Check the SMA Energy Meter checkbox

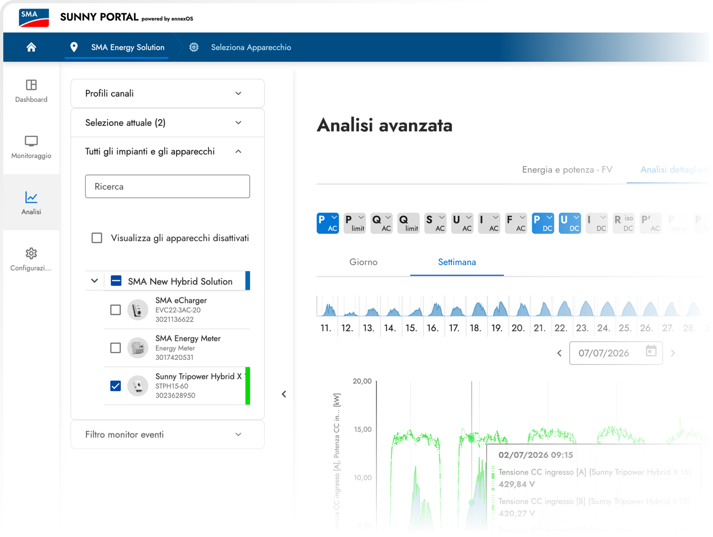pos(115,348)
